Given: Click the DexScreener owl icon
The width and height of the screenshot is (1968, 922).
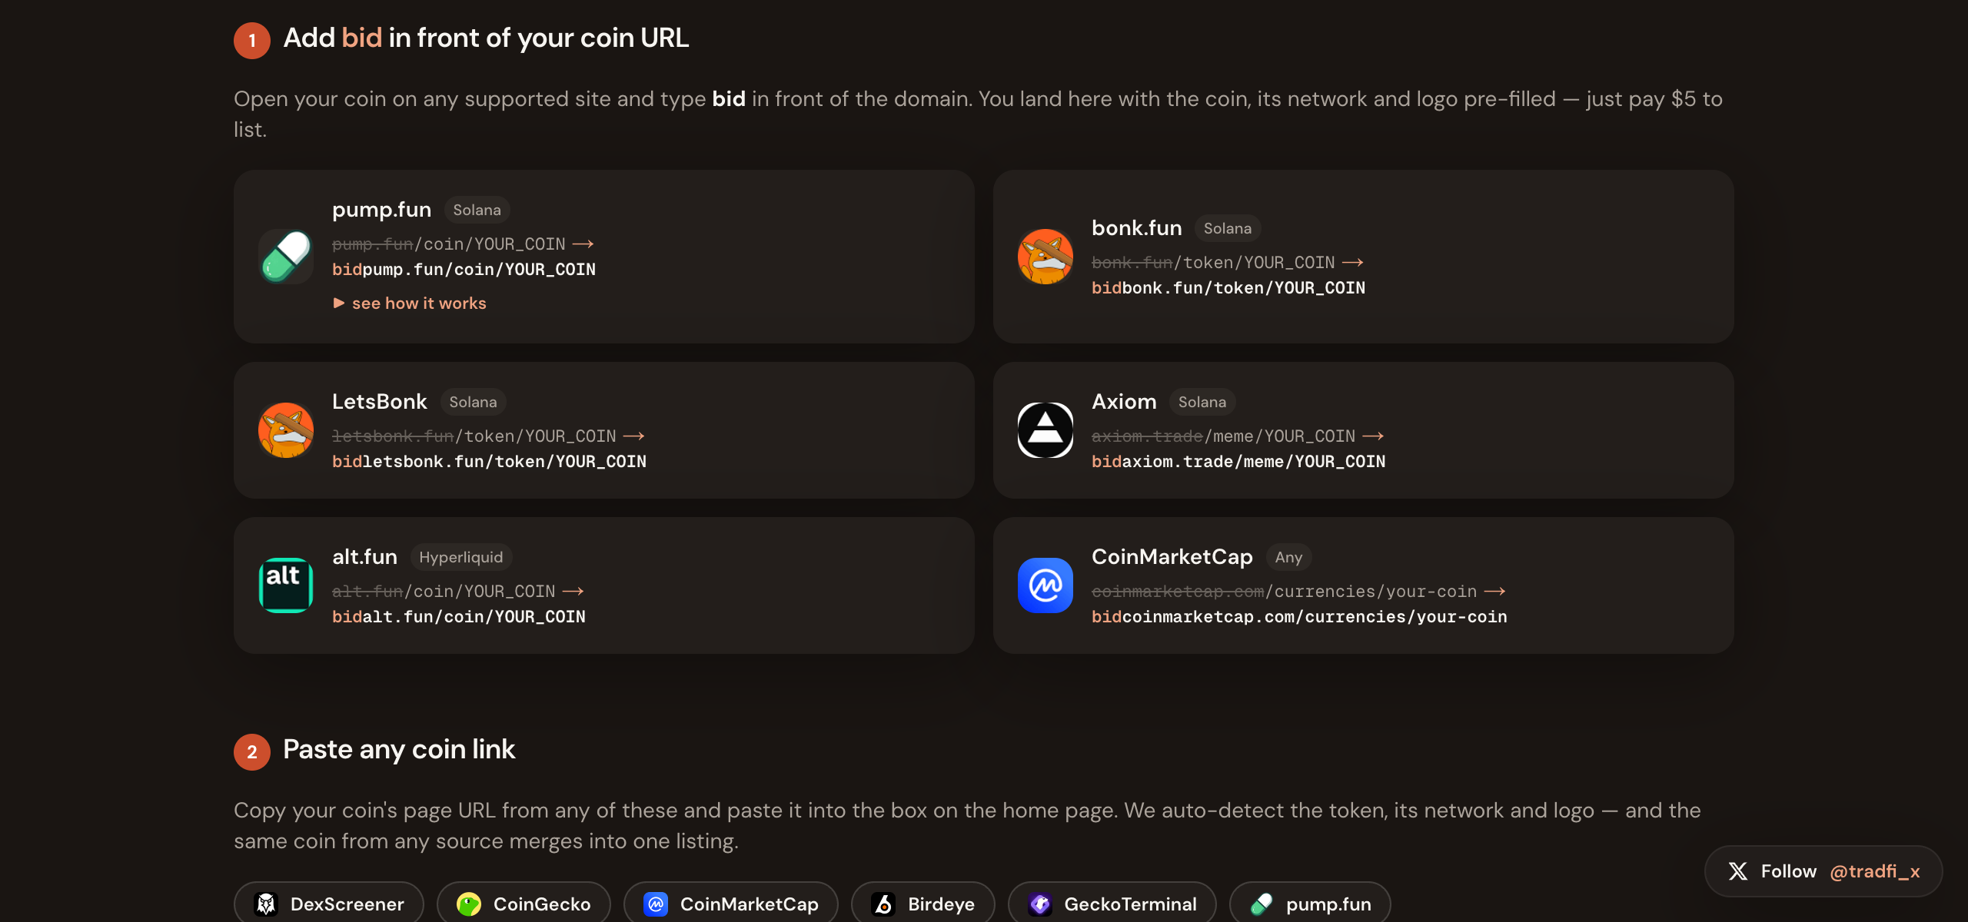Looking at the screenshot, I should tap(266, 904).
